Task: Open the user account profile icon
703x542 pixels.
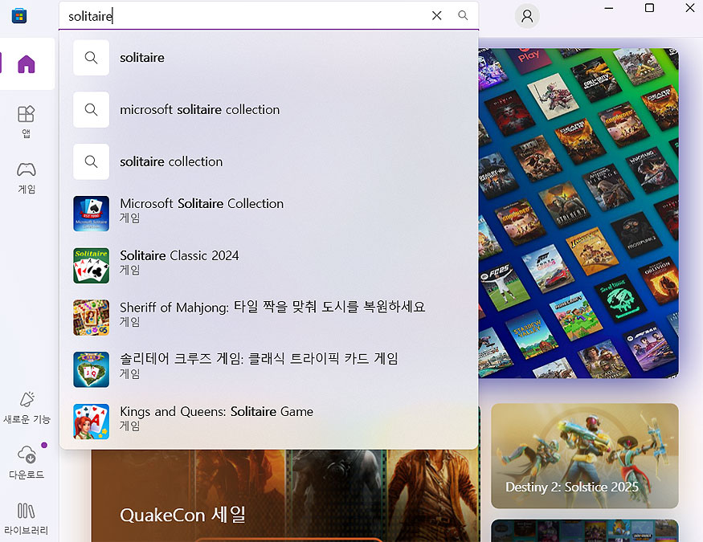Action: click(x=527, y=16)
